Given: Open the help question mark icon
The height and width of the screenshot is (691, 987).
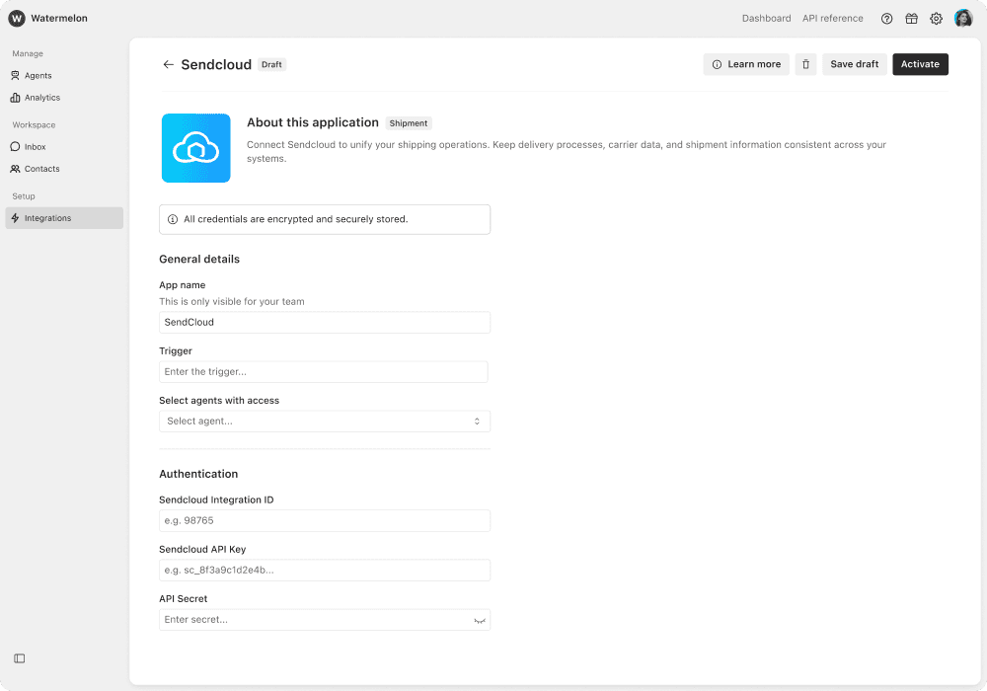Looking at the screenshot, I should click(887, 18).
